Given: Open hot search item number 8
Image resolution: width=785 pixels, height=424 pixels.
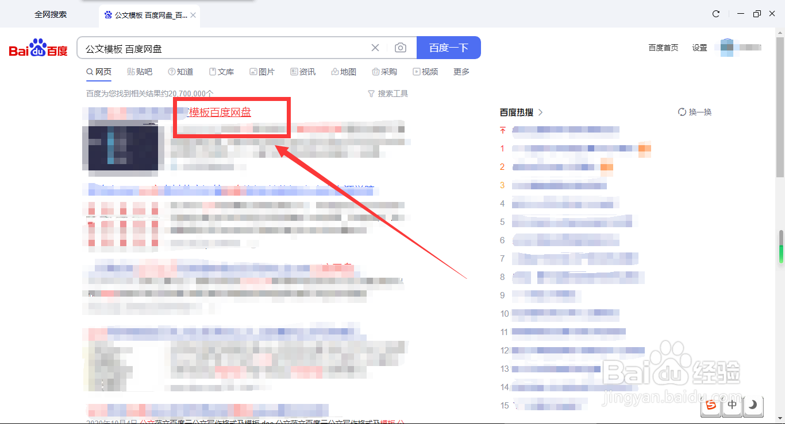Looking at the screenshot, I should coord(572,277).
